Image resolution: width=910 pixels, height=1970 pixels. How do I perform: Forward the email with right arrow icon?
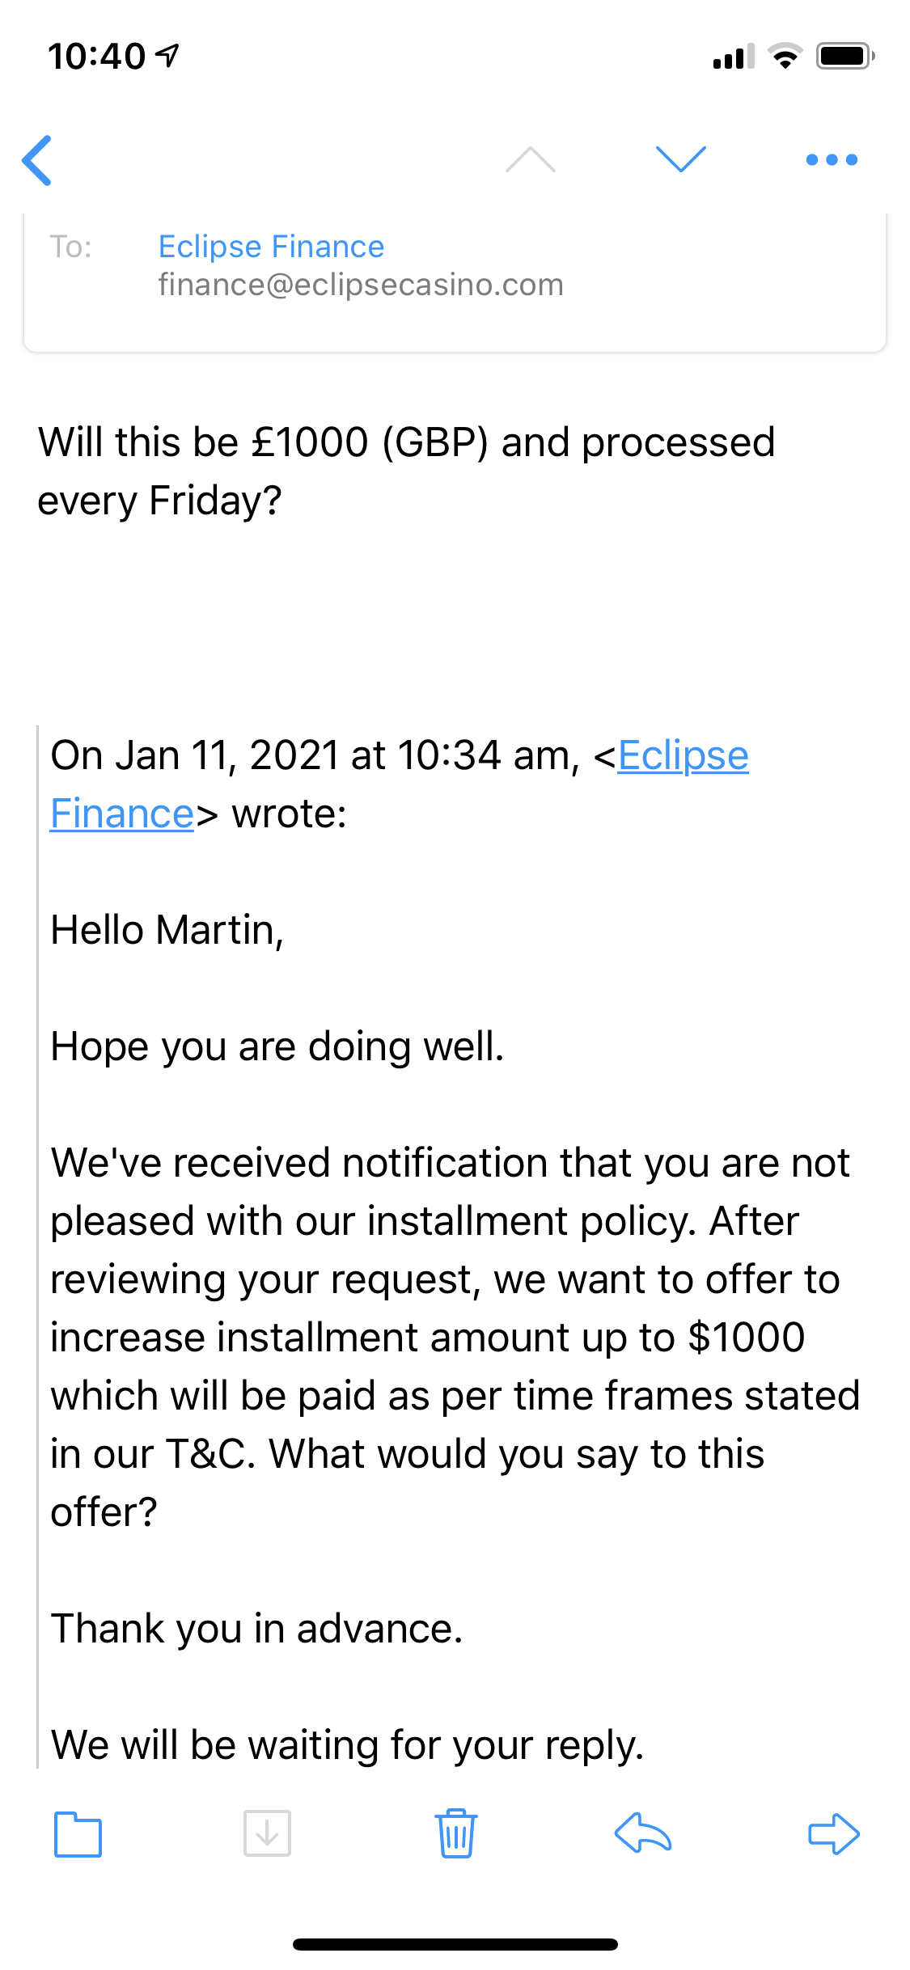834,1833
